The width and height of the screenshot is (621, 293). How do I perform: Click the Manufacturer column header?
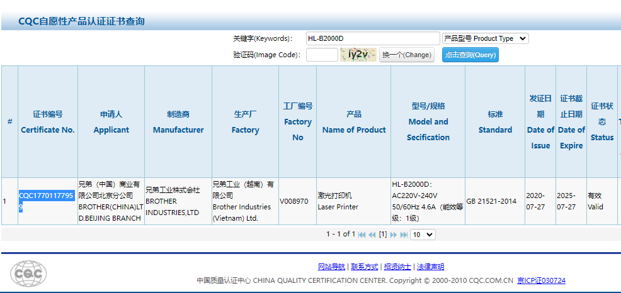click(178, 122)
